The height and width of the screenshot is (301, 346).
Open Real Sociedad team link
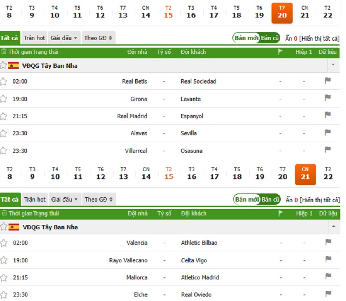[x=198, y=81]
